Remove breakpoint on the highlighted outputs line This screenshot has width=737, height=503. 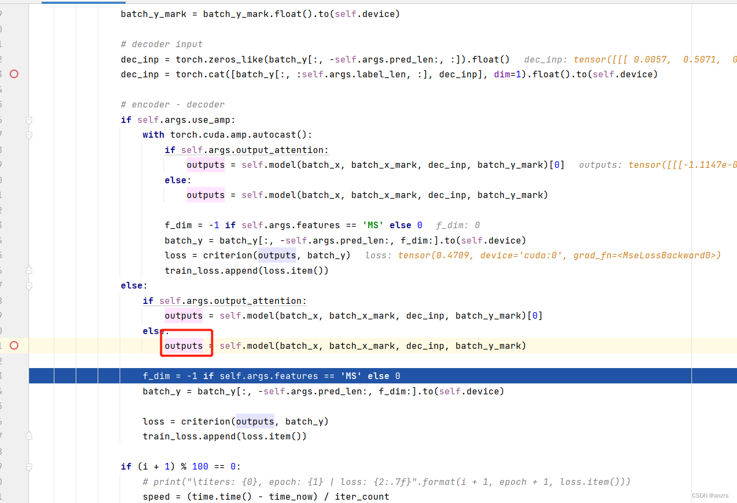coord(14,346)
